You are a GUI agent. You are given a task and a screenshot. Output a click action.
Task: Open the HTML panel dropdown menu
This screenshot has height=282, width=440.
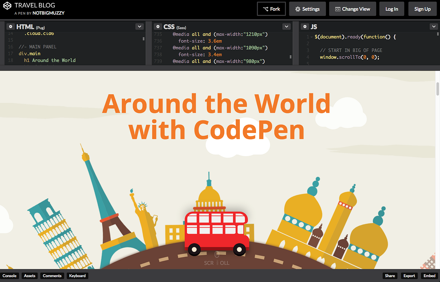click(x=139, y=26)
